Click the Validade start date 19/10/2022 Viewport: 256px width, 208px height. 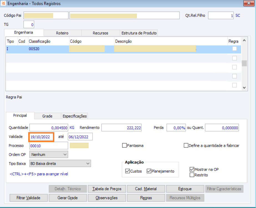click(x=42, y=137)
